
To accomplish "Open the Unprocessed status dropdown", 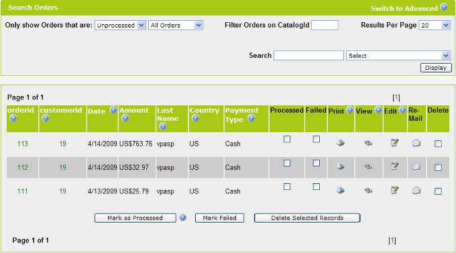I will (120, 26).
